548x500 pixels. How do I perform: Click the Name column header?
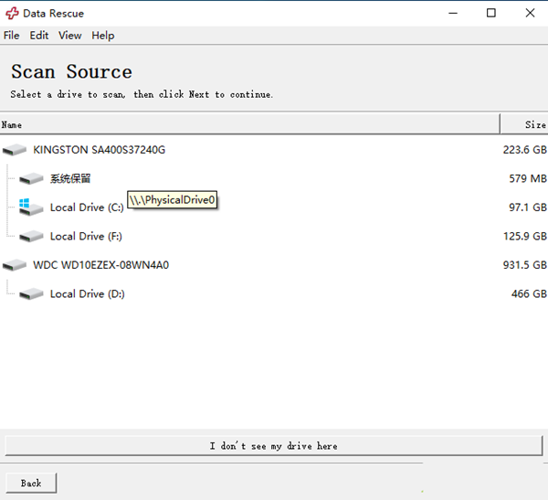[x=250, y=124]
